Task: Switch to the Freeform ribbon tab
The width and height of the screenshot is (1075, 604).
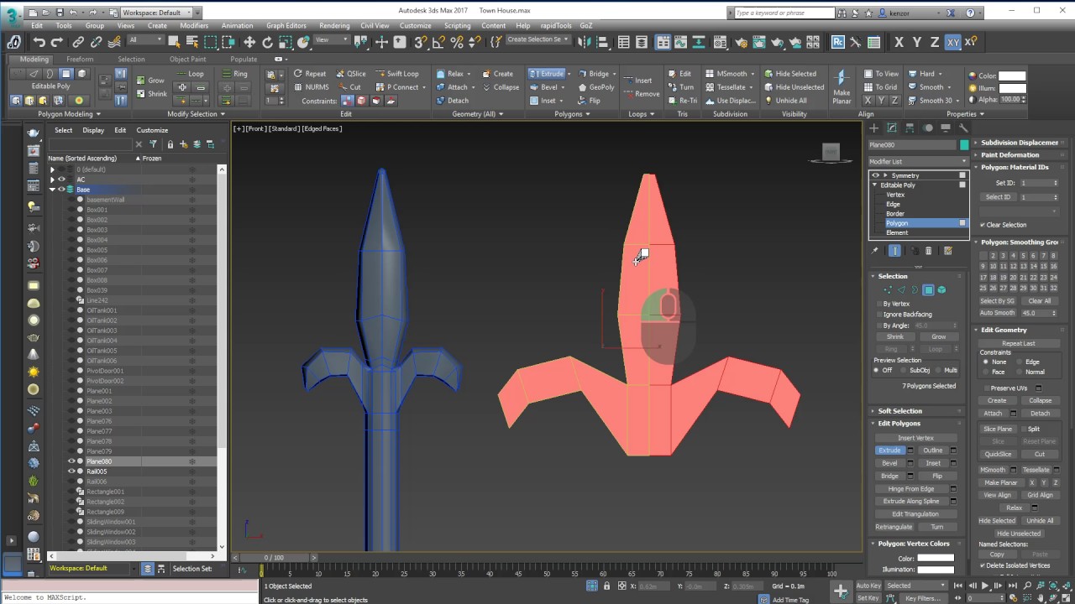Action: 80,60
